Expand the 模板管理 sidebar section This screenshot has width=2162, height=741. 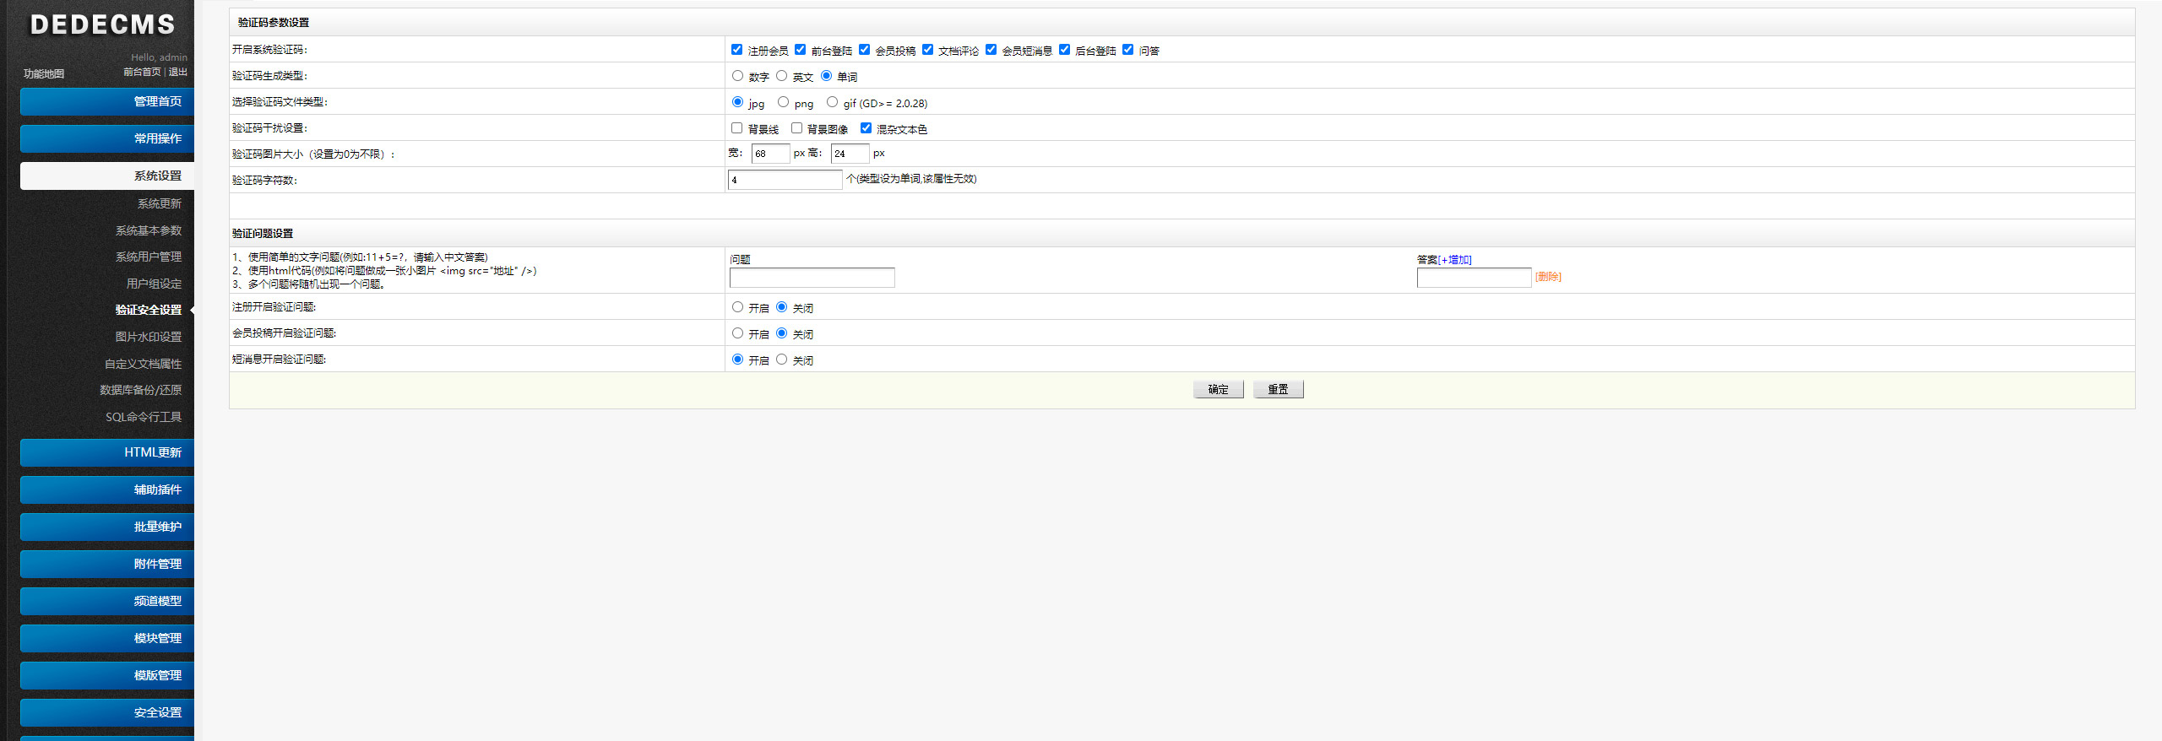tap(107, 675)
